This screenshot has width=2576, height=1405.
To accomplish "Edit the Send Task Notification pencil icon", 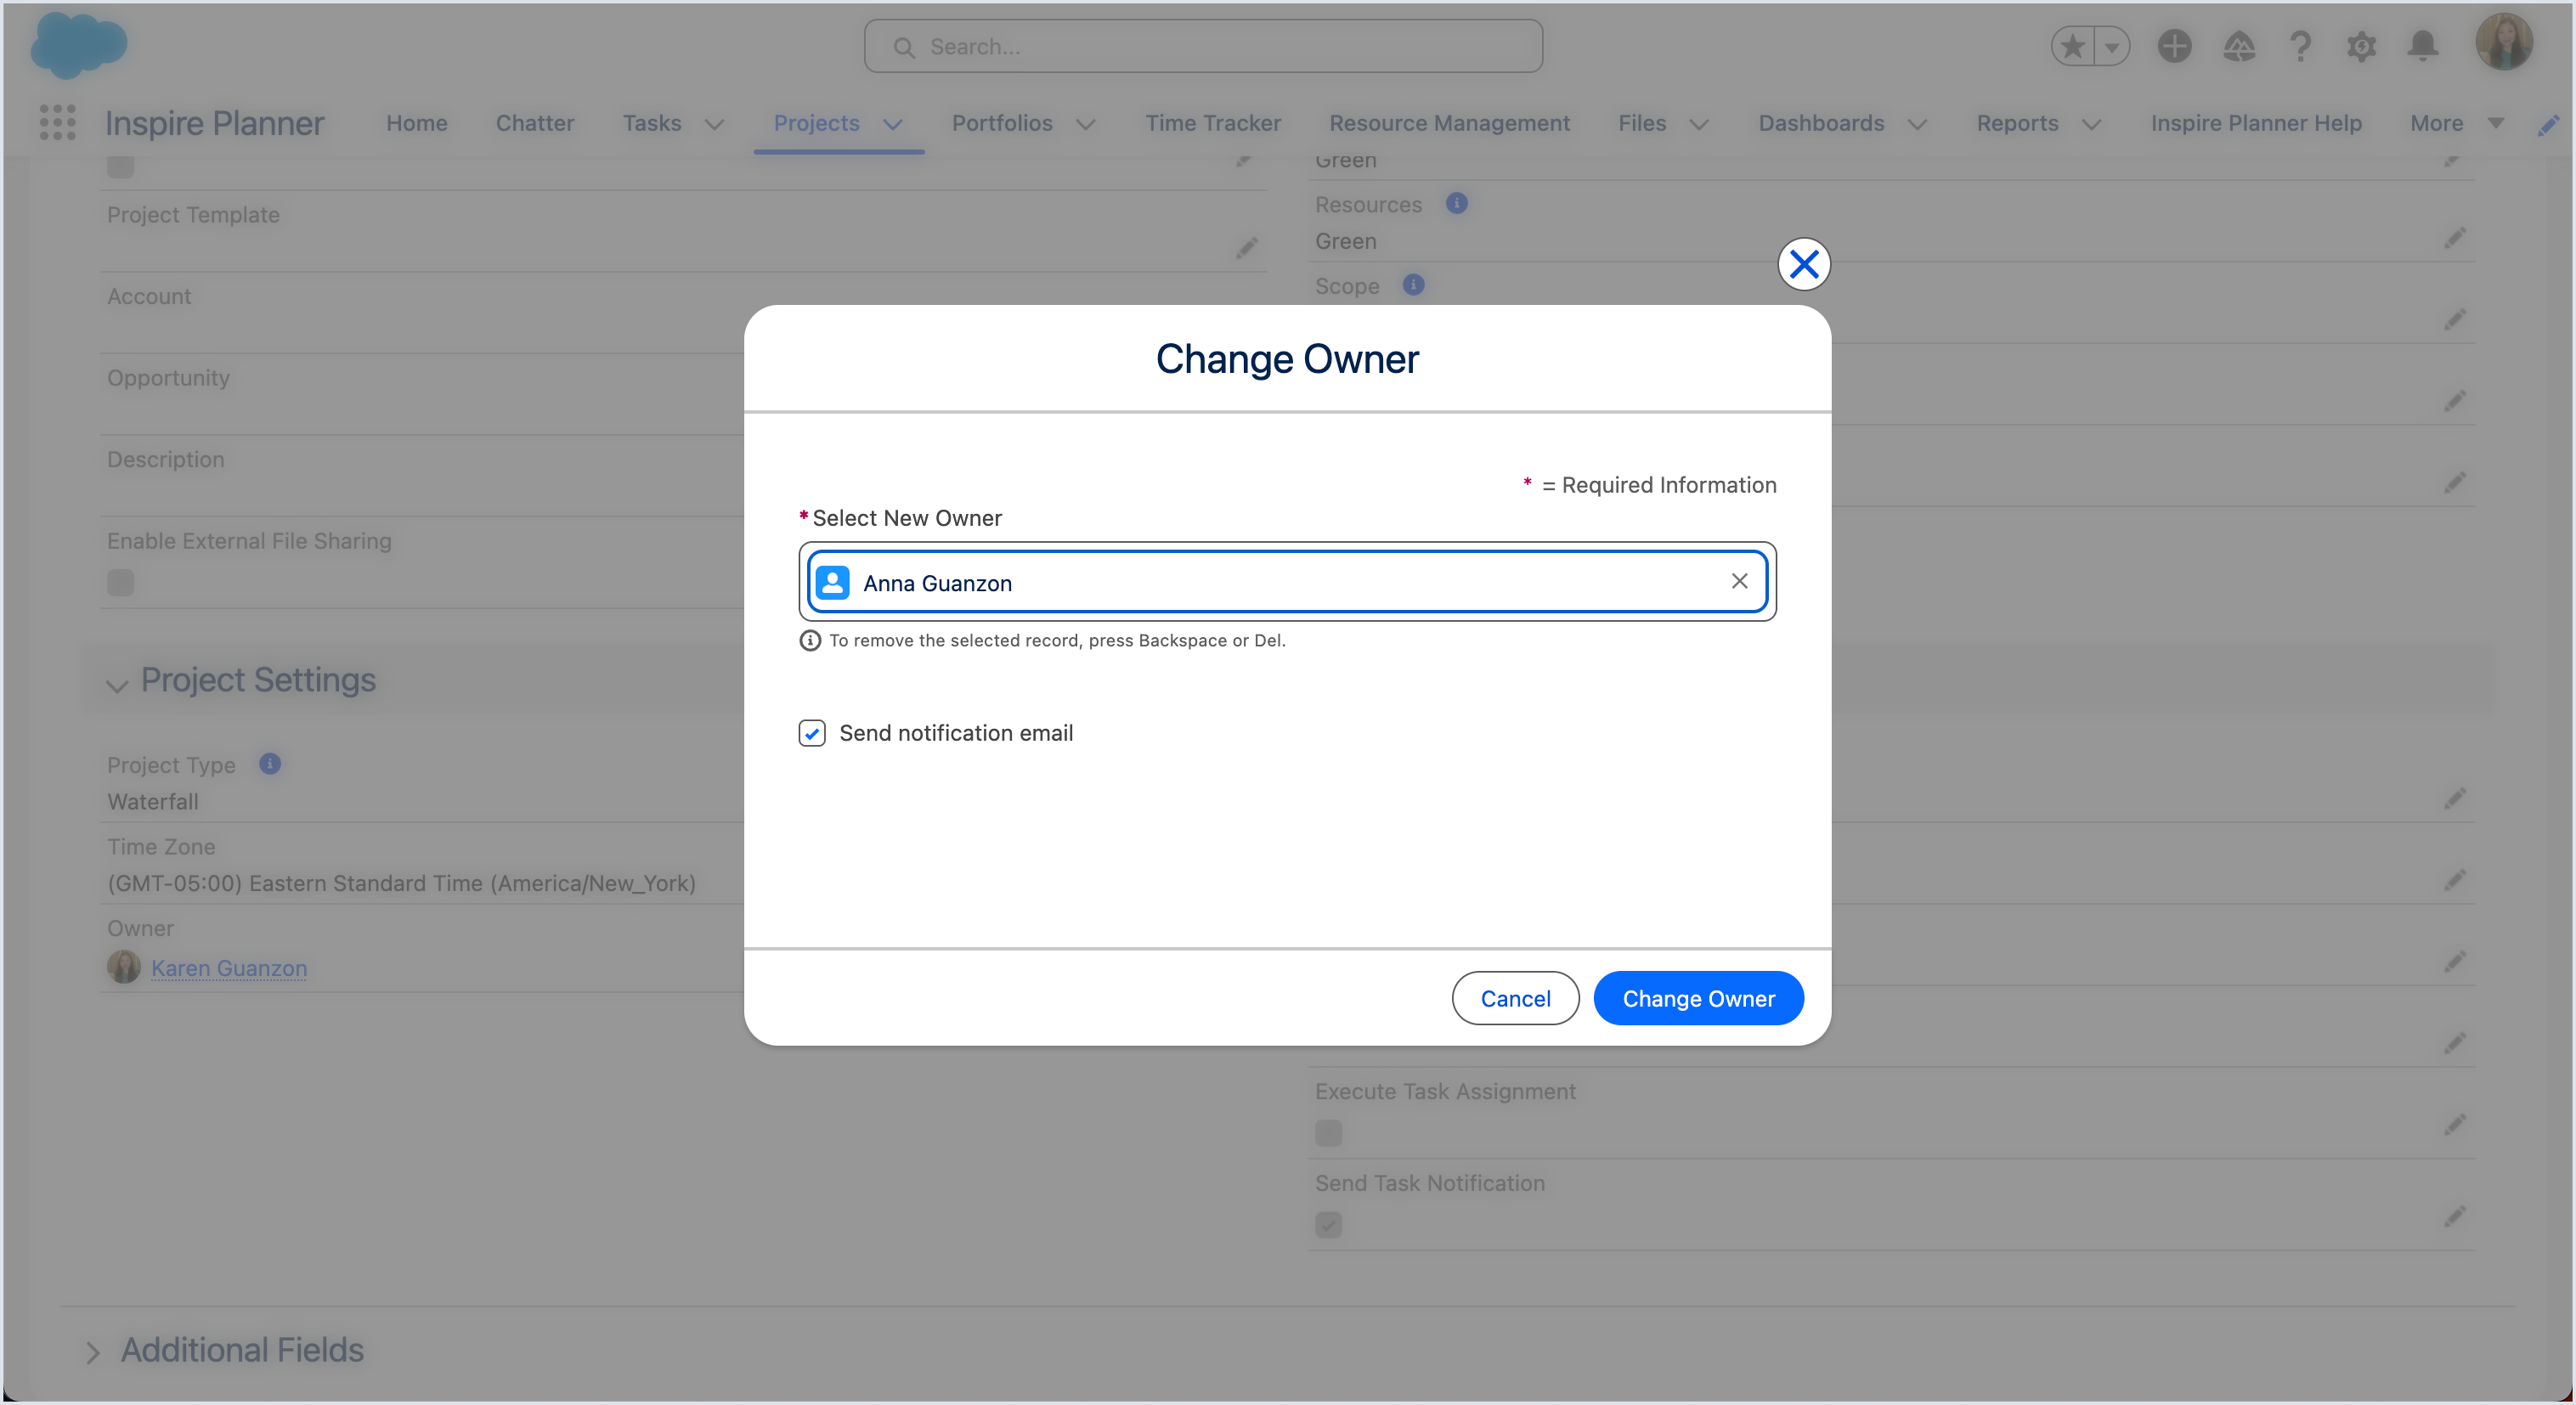I will 2455,1217.
